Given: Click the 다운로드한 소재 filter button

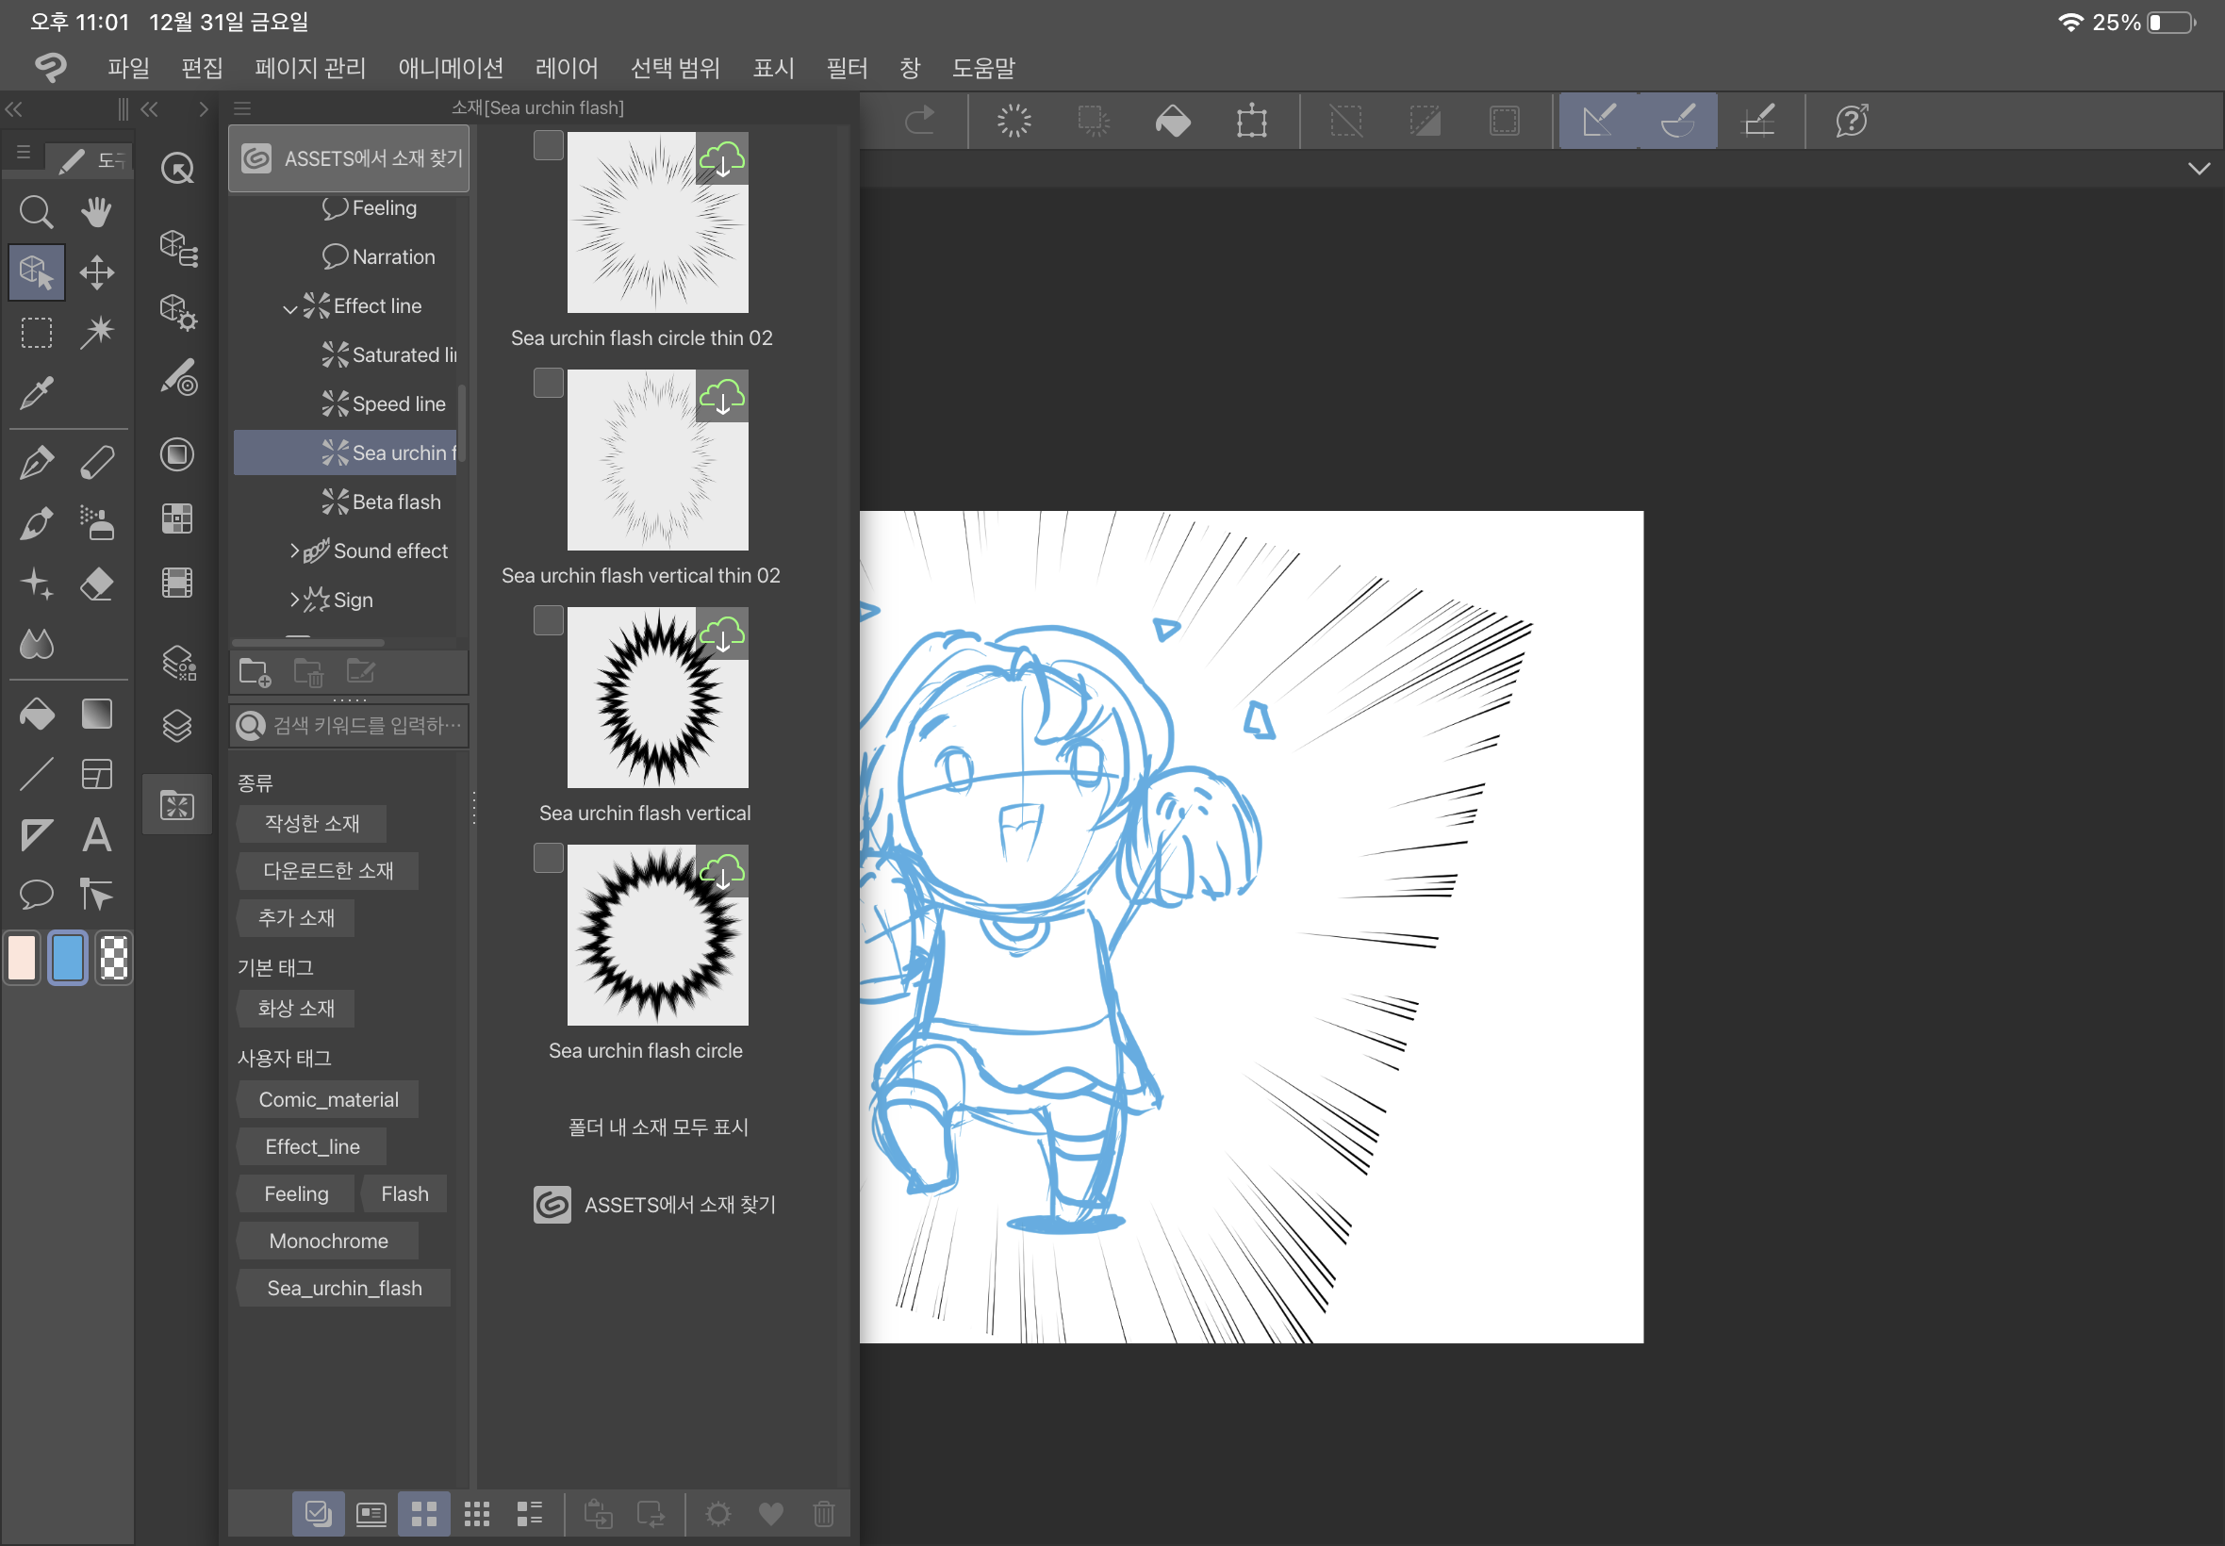Looking at the screenshot, I should [327, 870].
